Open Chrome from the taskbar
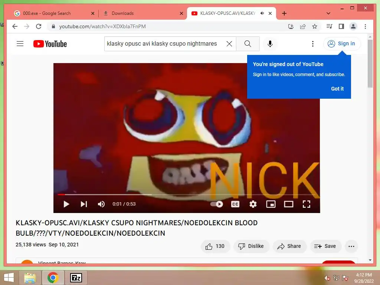This screenshot has height=285, width=380. click(53, 278)
